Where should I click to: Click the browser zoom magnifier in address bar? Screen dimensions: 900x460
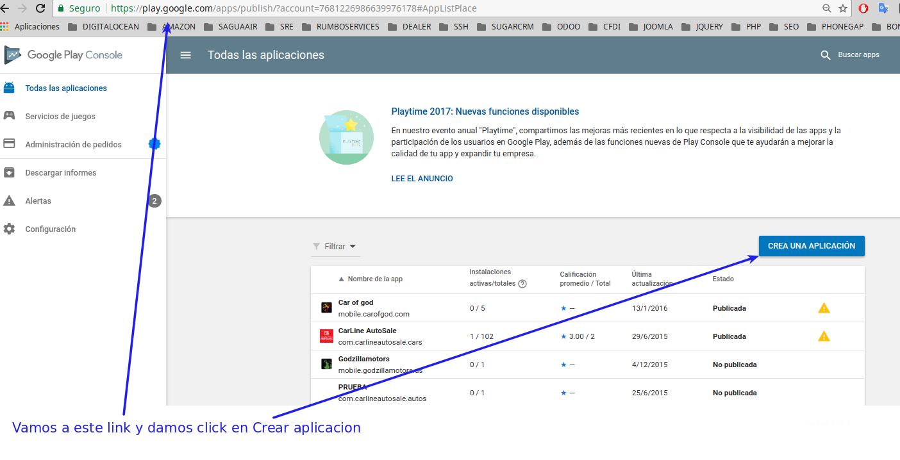coord(827,8)
